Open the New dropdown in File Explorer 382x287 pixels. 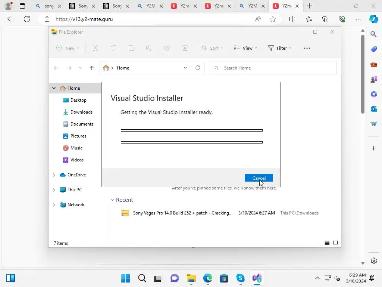(x=68, y=48)
